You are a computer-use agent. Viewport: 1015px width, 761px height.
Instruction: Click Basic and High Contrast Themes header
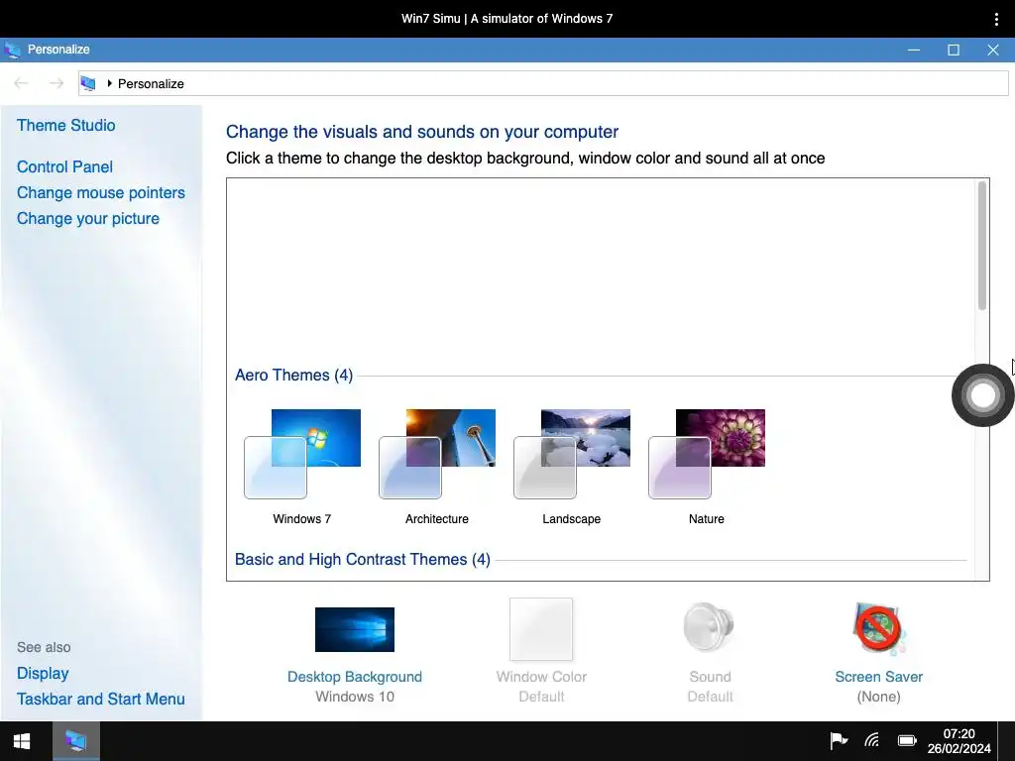(363, 559)
